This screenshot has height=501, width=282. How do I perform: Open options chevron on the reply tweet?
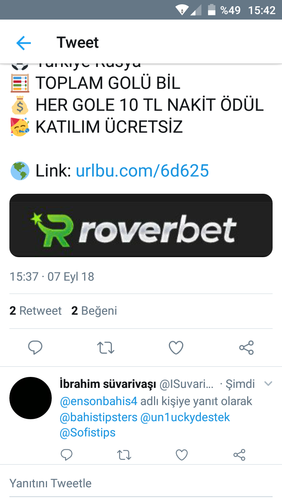268,384
